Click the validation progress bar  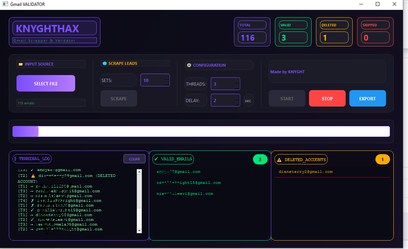click(x=201, y=131)
